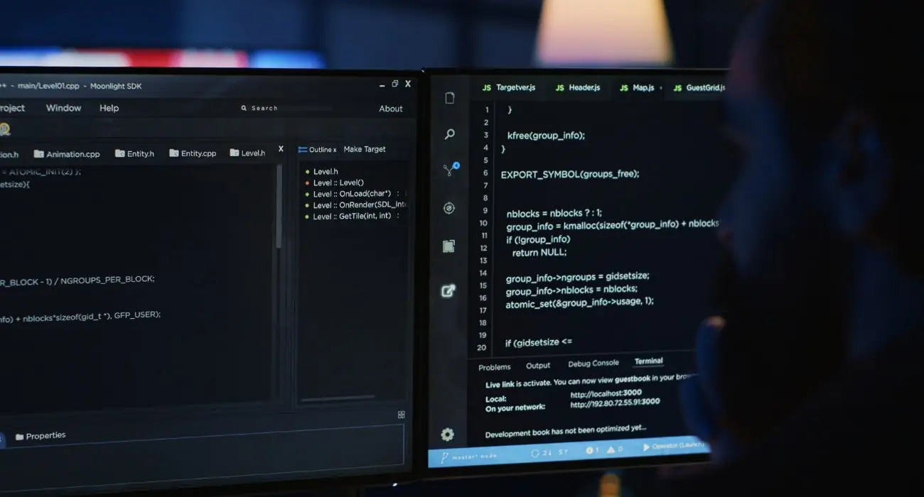The height and width of the screenshot is (497, 924).
Task: Click the grid icon above Properties panel
Action: [x=401, y=415]
